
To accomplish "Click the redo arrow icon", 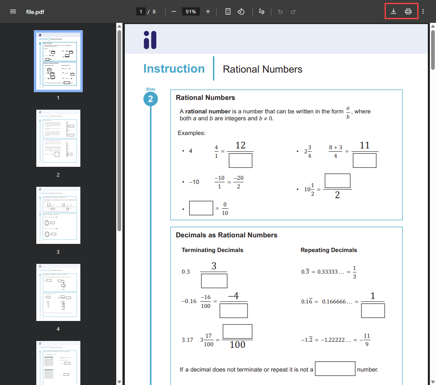I will point(293,12).
